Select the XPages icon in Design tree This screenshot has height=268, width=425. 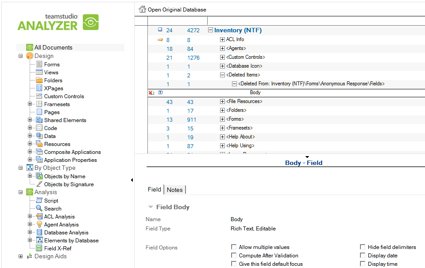point(39,88)
